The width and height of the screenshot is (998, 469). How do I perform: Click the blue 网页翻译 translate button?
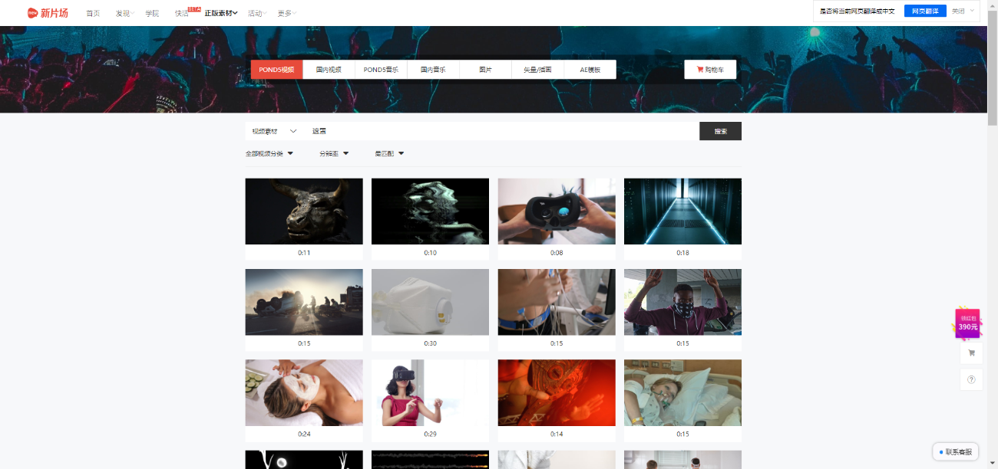pyautogui.click(x=925, y=11)
